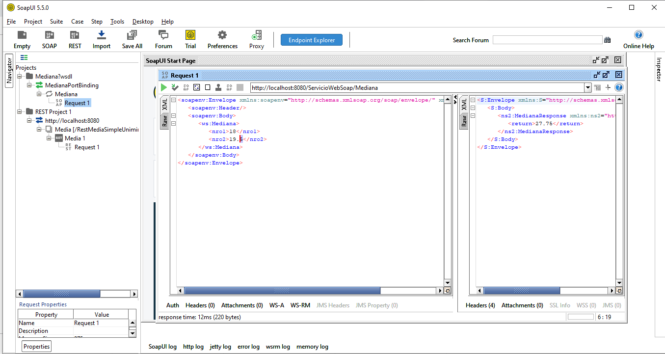Open Online Help icon
The image size is (665, 354).
638,35
